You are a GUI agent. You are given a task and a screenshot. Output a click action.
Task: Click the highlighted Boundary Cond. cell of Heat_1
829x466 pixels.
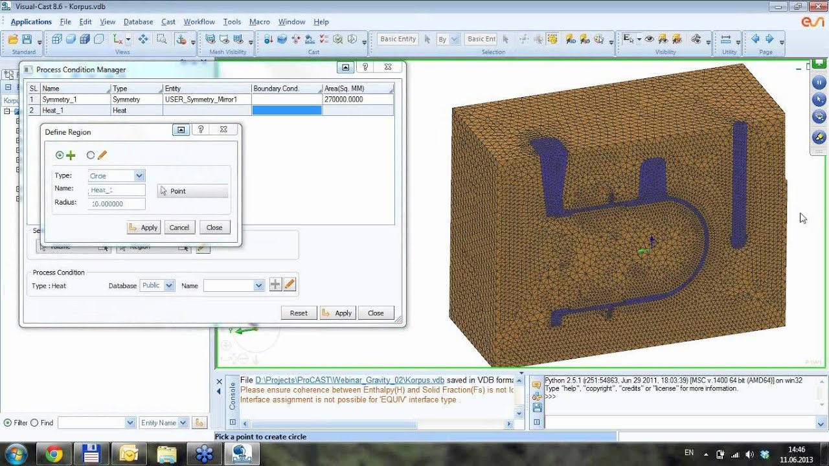tap(286, 111)
